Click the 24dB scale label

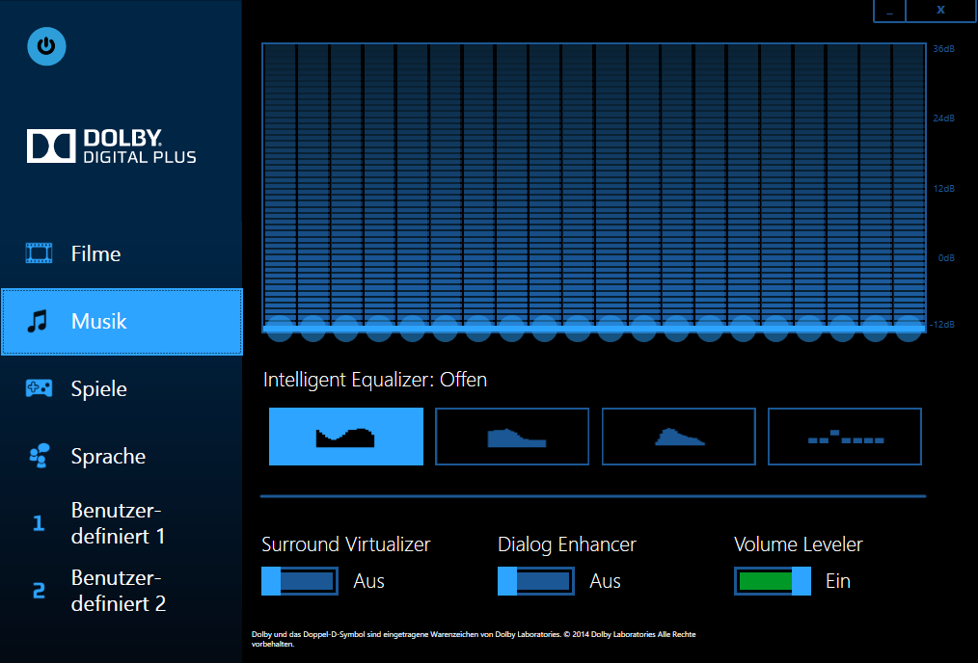tap(943, 118)
